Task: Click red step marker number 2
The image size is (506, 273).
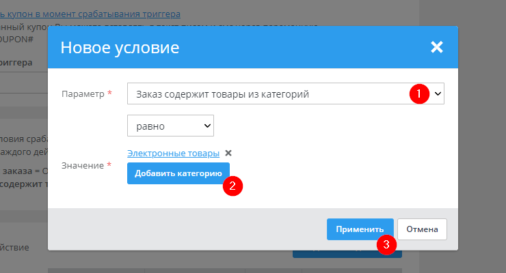Action: click(233, 185)
